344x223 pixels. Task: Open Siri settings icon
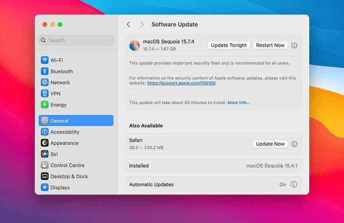click(44, 154)
